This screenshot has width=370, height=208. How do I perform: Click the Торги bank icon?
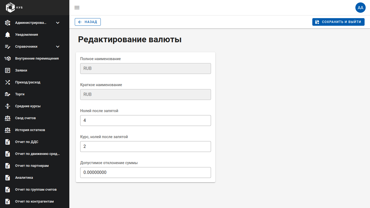click(8, 94)
